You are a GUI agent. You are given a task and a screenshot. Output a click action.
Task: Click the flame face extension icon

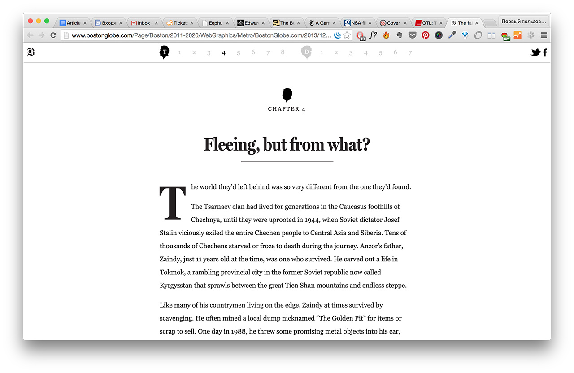(x=386, y=35)
